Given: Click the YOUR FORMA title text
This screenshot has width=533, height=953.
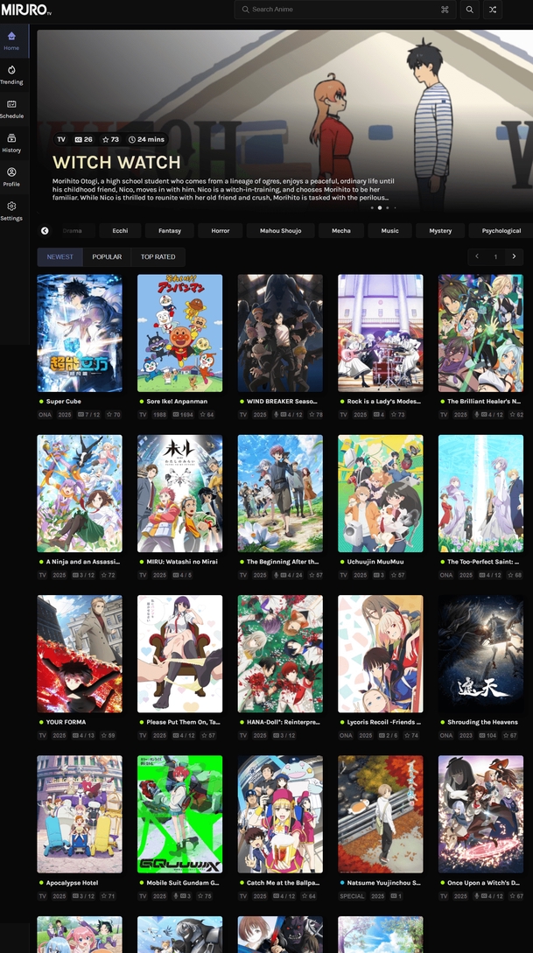Looking at the screenshot, I should pos(66,723).
